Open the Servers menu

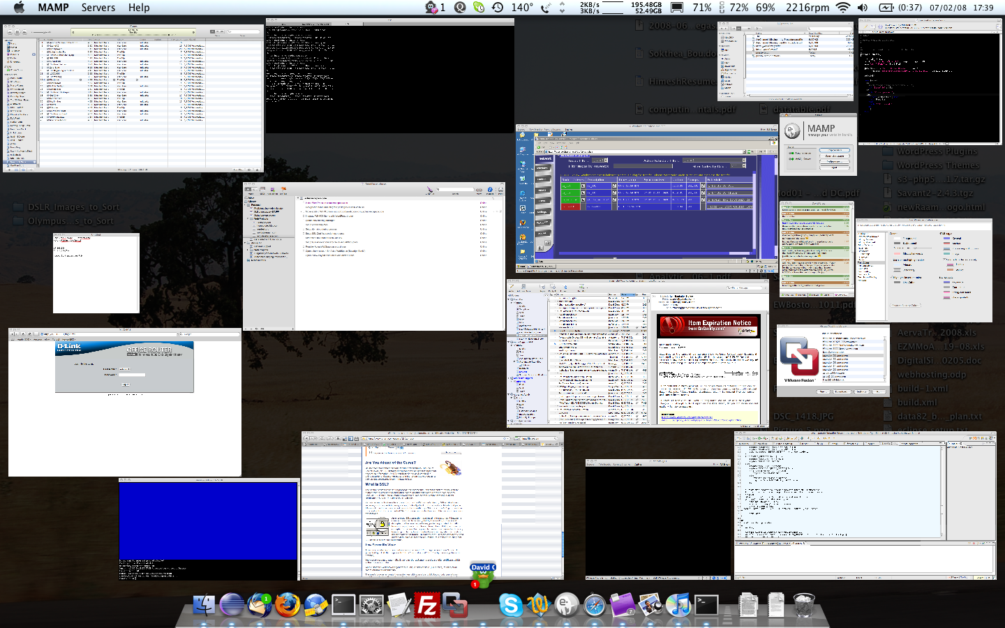[x=98, y=7]
